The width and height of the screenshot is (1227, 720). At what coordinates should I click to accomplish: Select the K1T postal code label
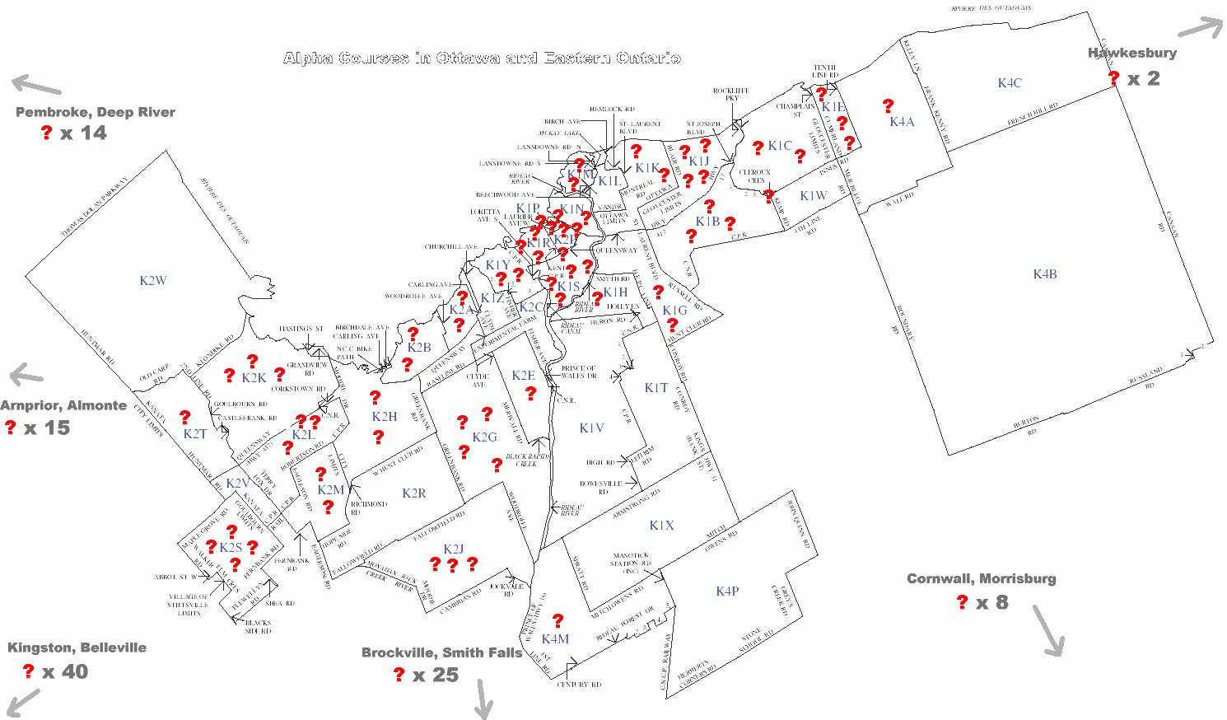(x=656, y=387)
